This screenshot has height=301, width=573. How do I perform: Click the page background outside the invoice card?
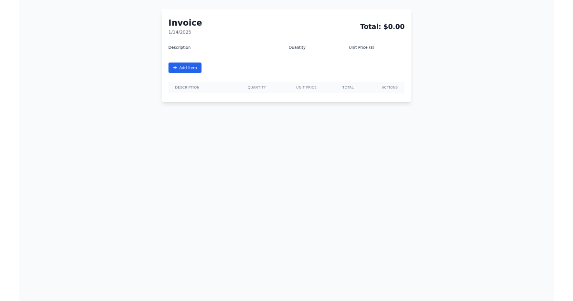72,191
